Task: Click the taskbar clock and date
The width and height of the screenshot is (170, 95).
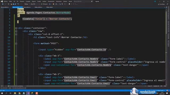Action: click(162, 93)
